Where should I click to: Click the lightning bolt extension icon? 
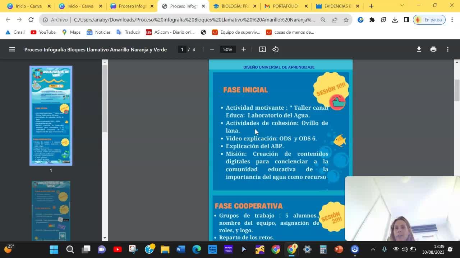pyautogui.click(x=383, y=20)
